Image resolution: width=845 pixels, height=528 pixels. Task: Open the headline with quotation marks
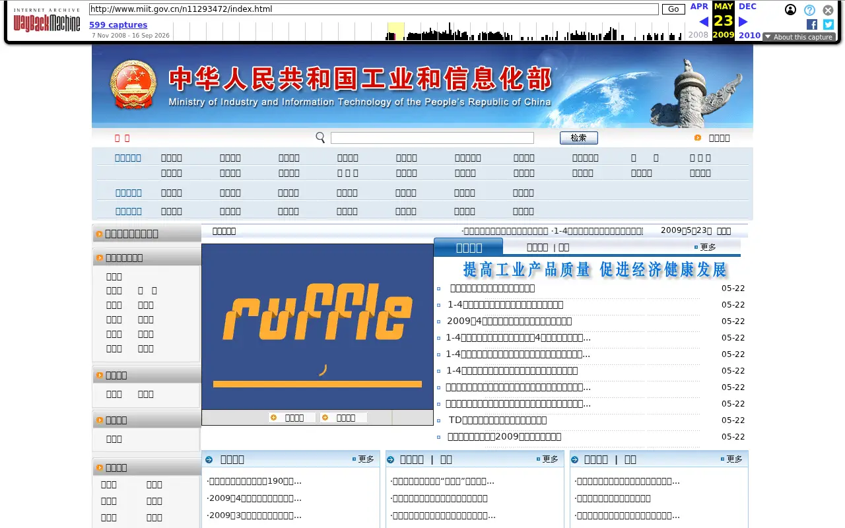[x=442, y=481]
